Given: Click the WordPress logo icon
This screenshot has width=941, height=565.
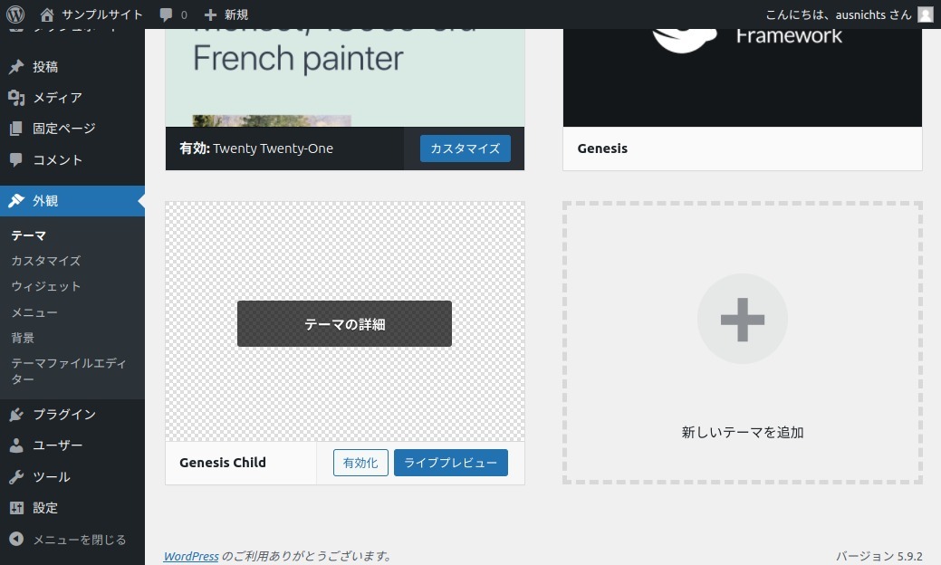Looking at the screenshot, I should [15, 14].
